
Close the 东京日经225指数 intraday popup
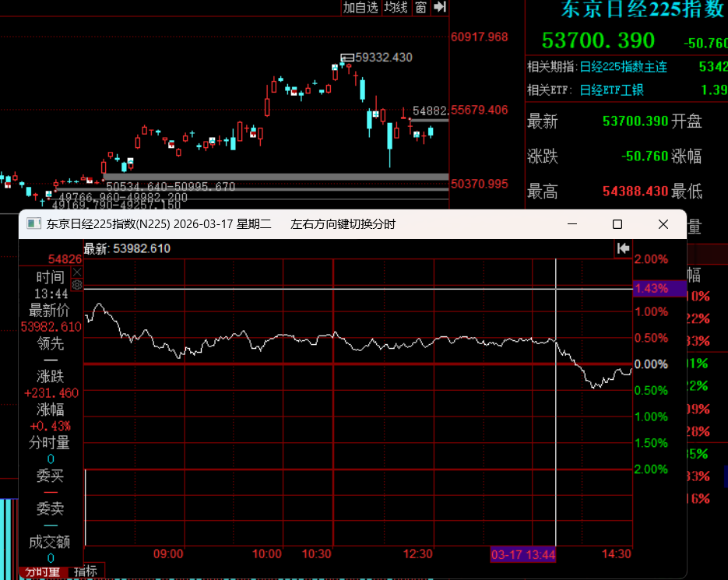(663, 224)
